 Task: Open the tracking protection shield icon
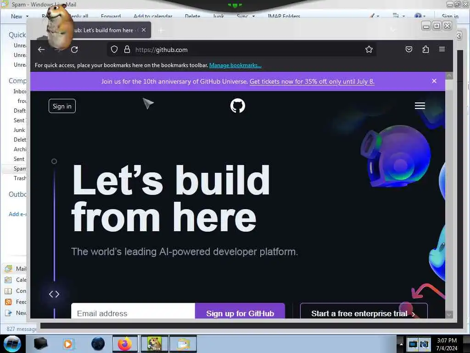pos(114,50)
